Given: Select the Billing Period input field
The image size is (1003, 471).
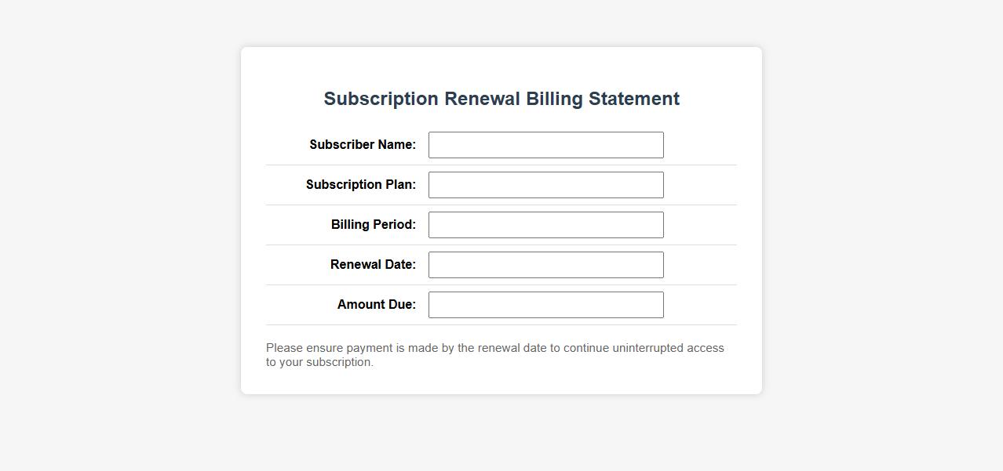Looking at the screenshot, I should point(545,225).
